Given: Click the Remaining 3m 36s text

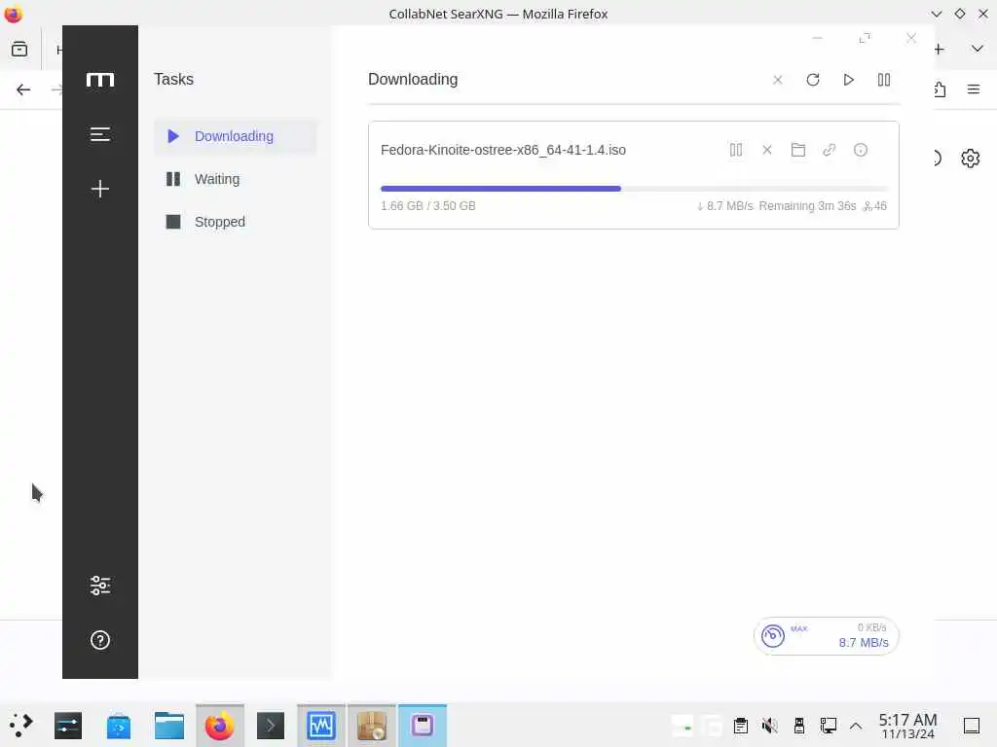Looking at the screenshot, I should (x=807, y=206).
